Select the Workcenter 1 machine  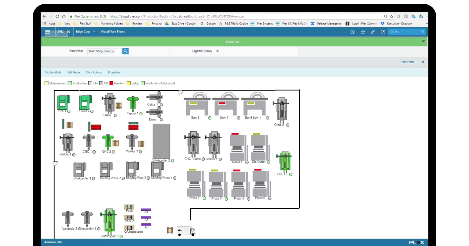(80, 170)
